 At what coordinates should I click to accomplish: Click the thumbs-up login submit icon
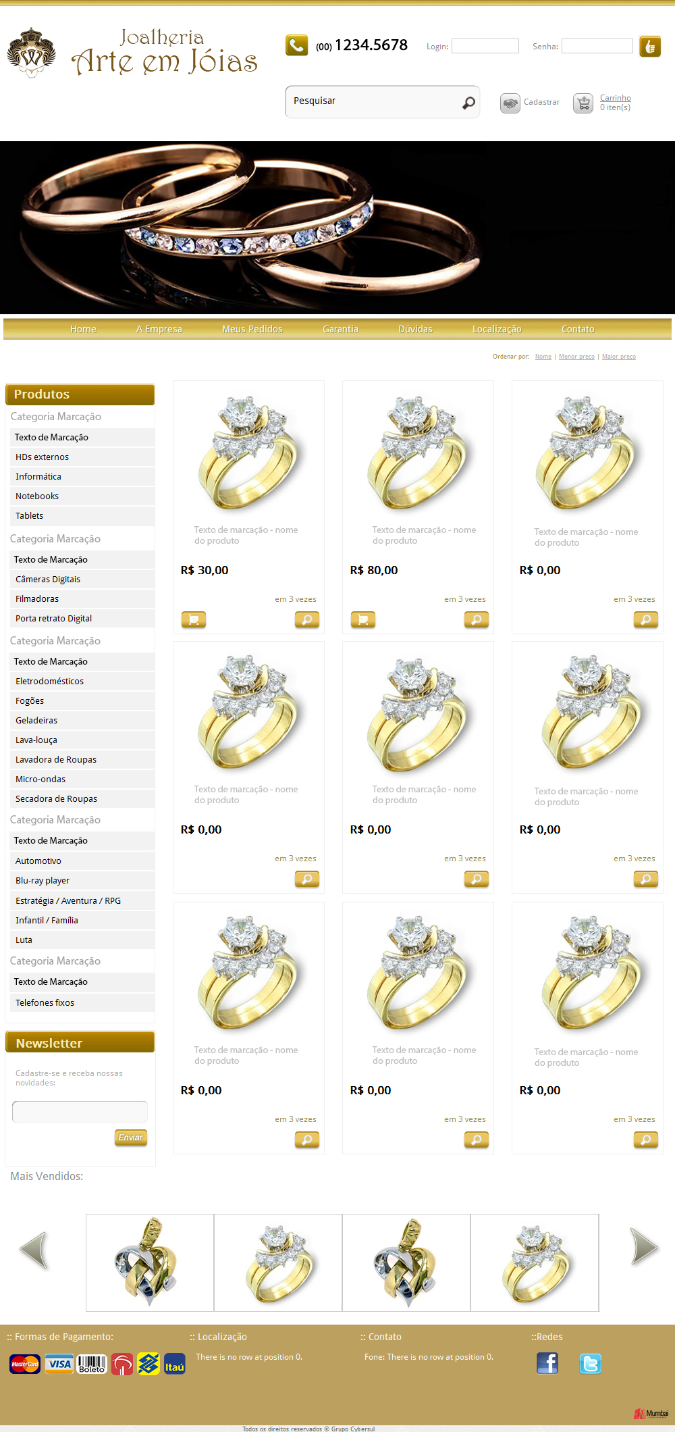point(650,46)
